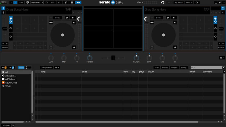
Task: Click the crossfader handle
Action: [113, 58]
